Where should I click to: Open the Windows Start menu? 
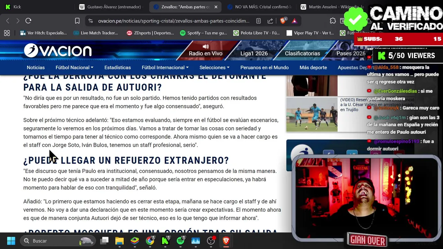pyautogui.click(x=11, y=241)
